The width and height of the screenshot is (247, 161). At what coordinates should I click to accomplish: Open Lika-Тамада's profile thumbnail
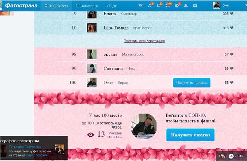pos(92,28)
